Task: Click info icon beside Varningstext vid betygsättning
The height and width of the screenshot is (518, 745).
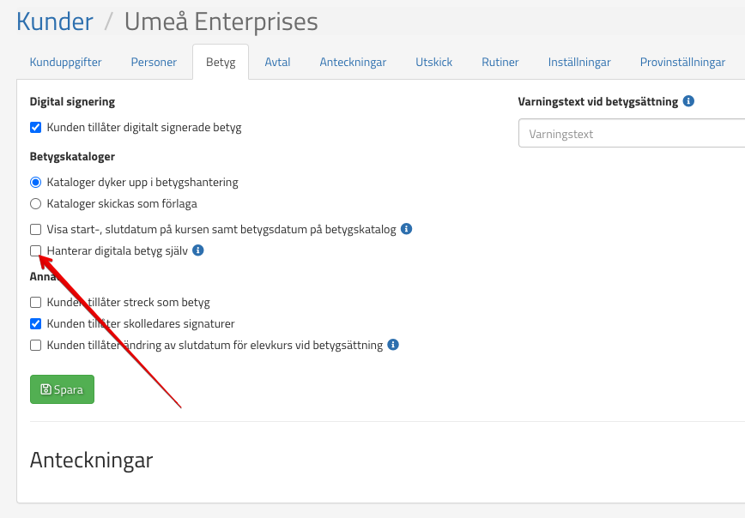Action: coord(688,101)
